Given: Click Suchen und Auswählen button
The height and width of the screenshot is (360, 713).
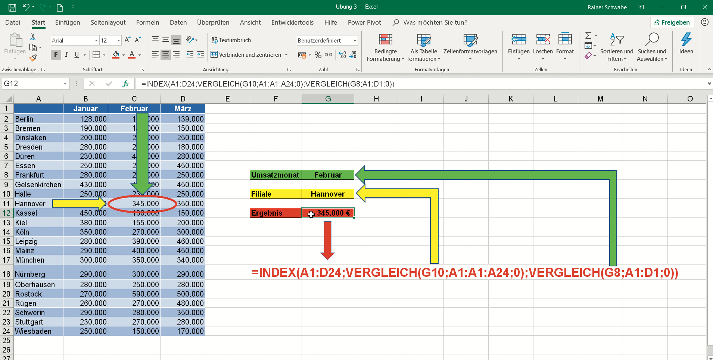Looking at the screenshot, I should tap(652, 47).
